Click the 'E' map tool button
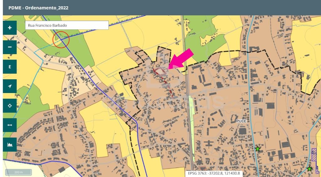This screenshot has height=177, width=321. tap(10, 67)
